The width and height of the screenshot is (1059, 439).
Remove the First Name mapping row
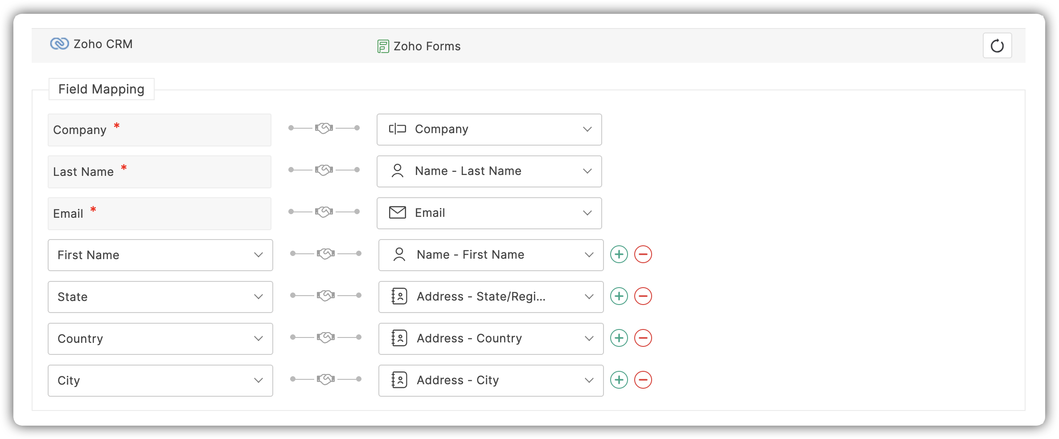coord(643,255)
